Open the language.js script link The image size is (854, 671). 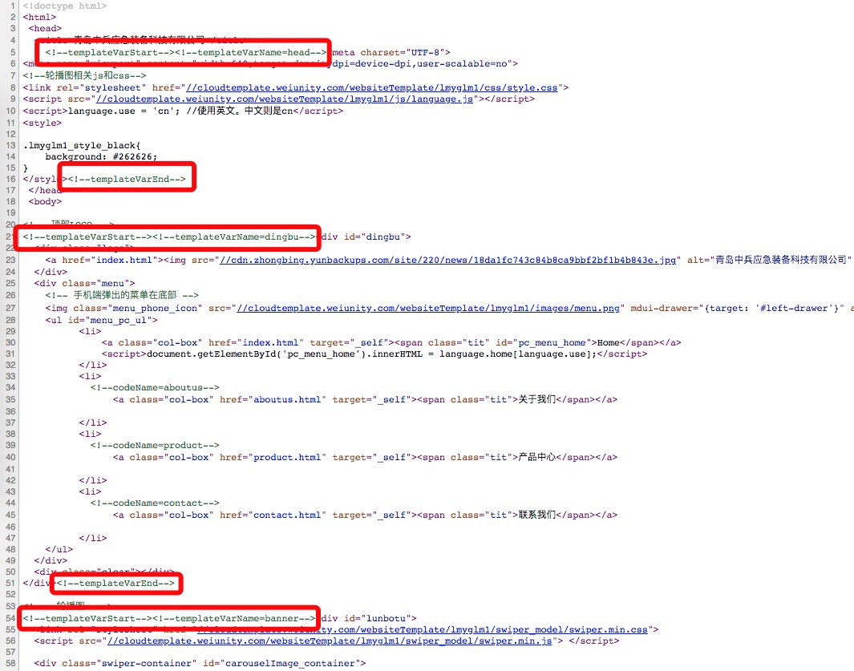point(285,99)
